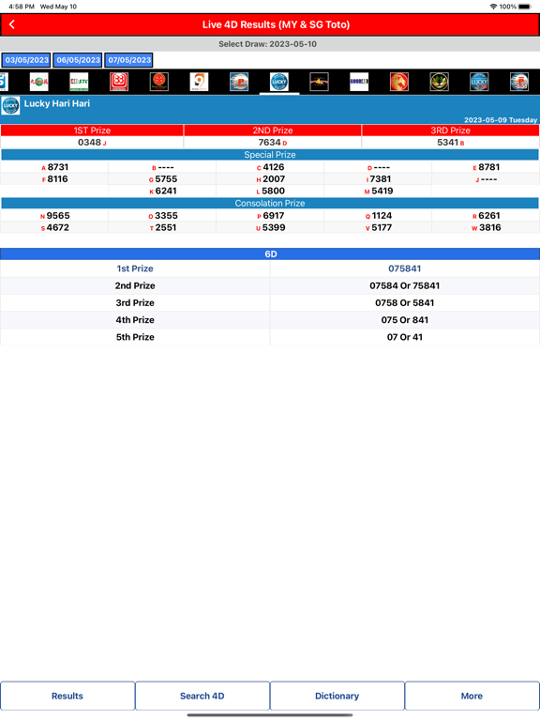
Task: Select the Lucky 3:30 lottery logo
Action: 479,82
